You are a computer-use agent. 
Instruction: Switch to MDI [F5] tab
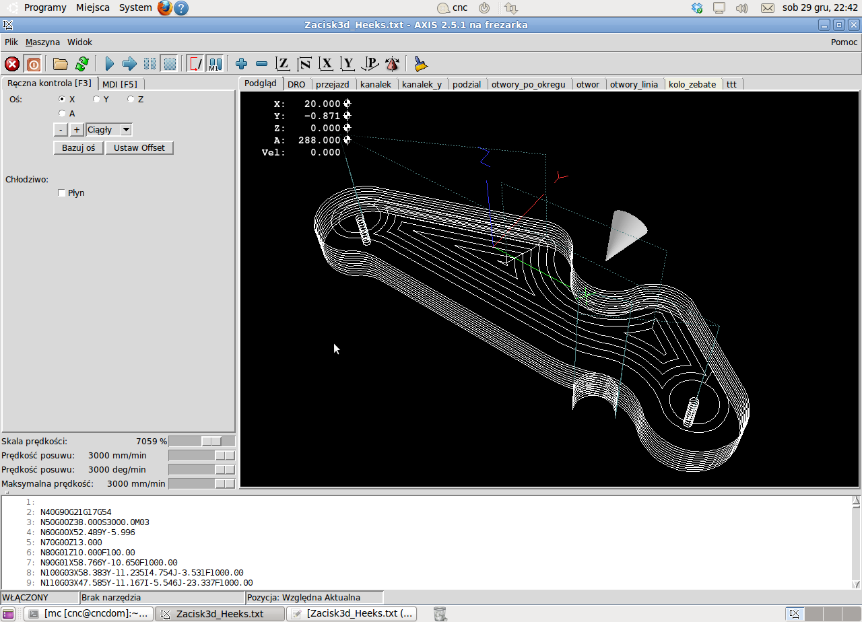(x=121, y=84)
